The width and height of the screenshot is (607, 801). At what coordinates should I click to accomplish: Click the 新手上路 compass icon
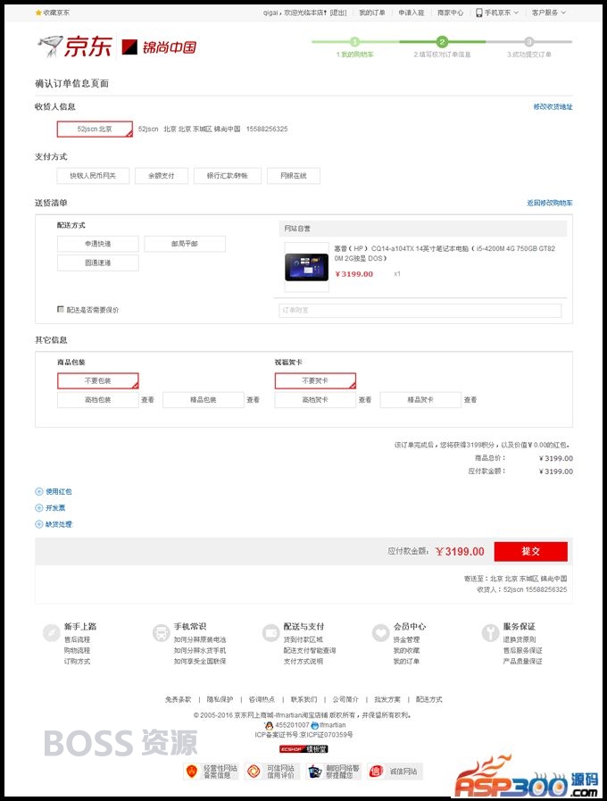[x=52, y=633]
